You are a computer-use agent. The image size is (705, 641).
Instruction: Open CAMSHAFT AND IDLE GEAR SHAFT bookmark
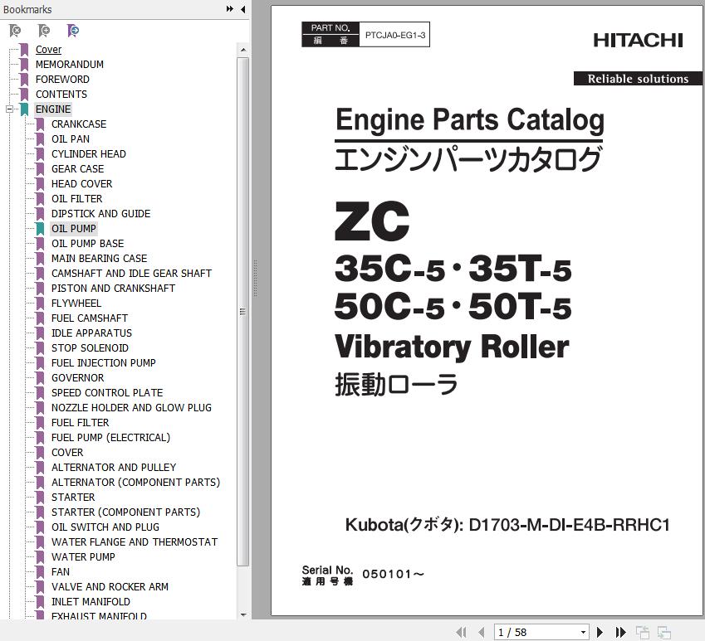click(131, 274)
